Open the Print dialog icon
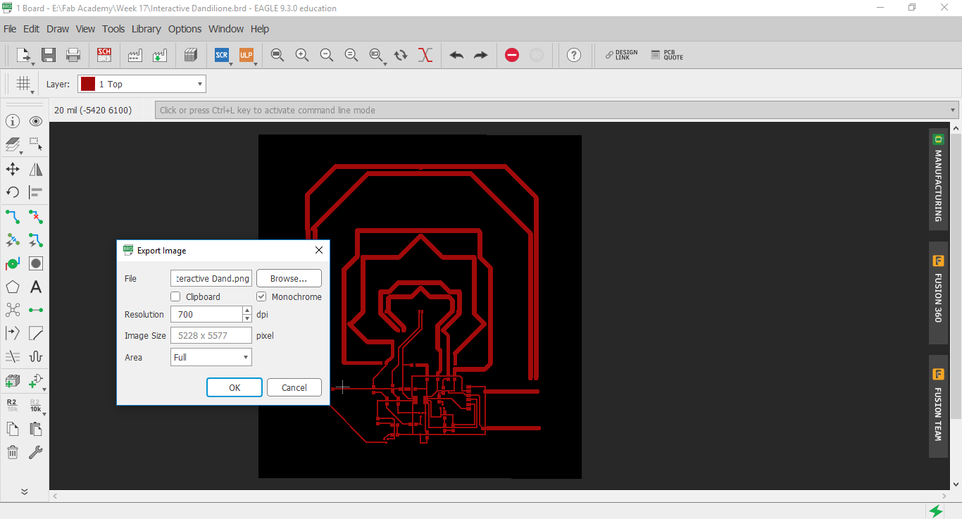The width and height of the screenshot is (962, 519). click(x=73, y=55)
